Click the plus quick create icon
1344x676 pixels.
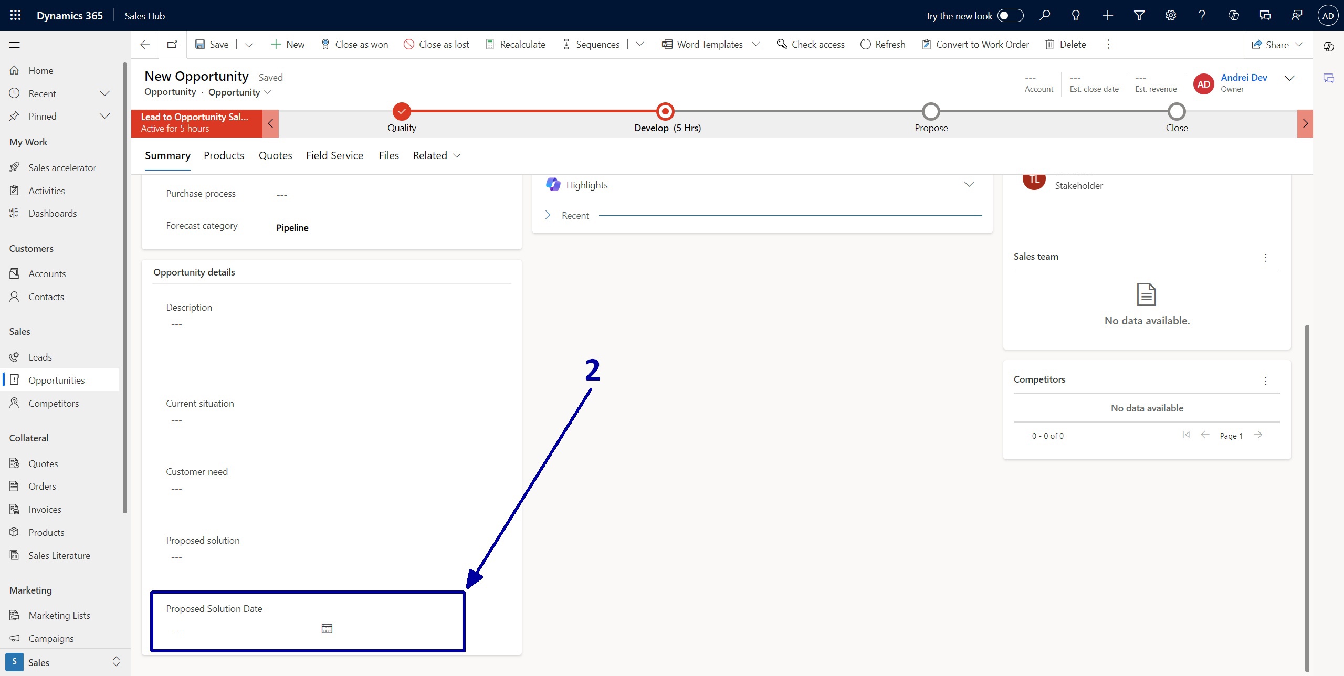tap(1107, 15)
